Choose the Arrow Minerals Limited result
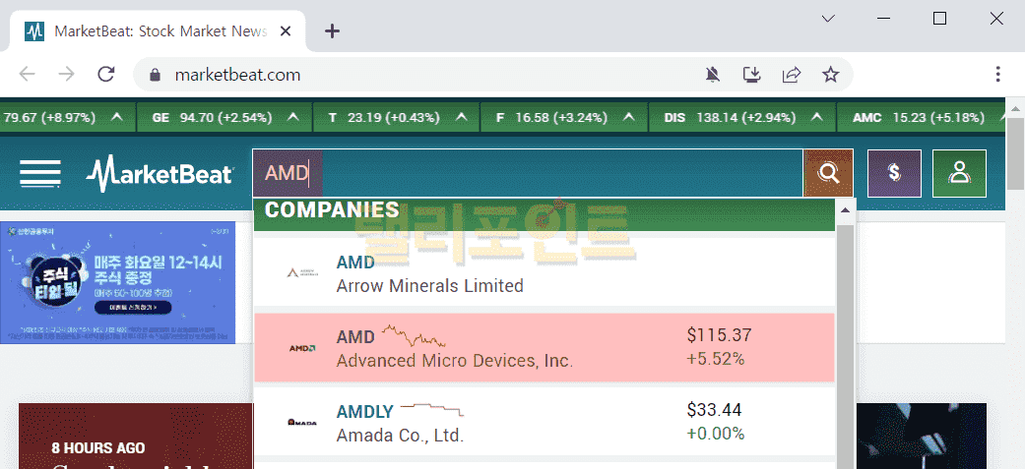1025x469 pixels. click(544, 273)
